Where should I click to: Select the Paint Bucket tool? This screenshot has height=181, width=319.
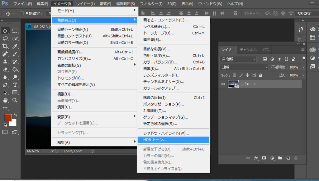point(15,69)
